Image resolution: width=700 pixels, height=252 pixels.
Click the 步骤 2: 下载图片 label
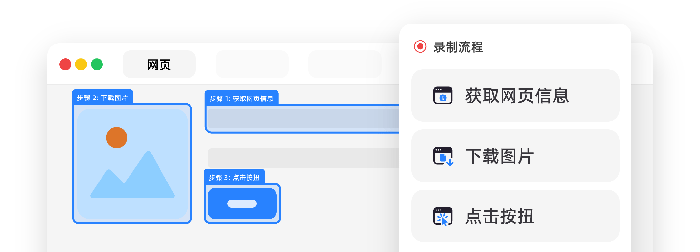click(102, 98)
